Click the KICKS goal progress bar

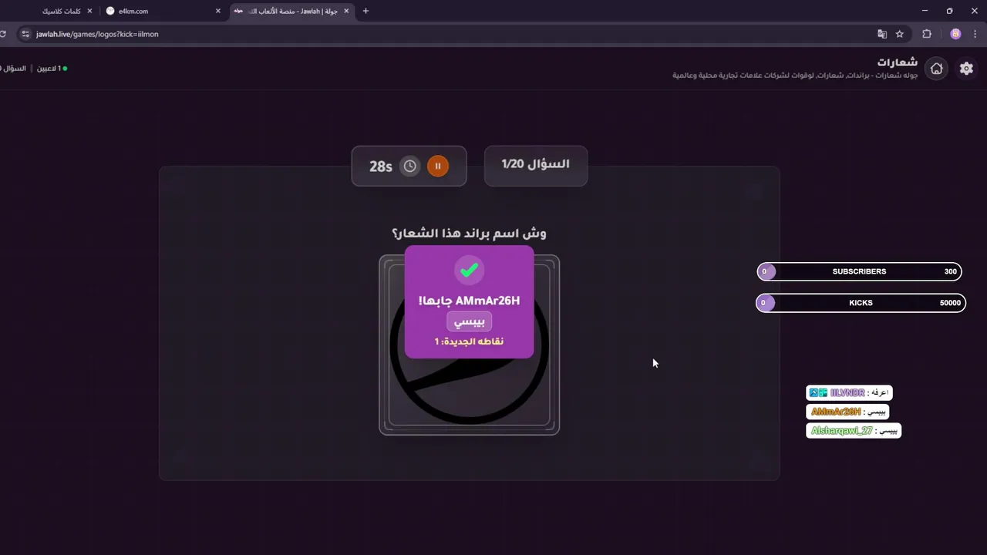861,303
